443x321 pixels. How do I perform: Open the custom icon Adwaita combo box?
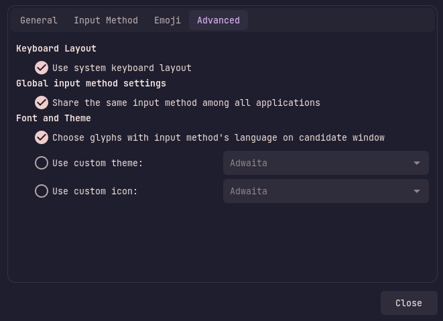pos(326,191)
